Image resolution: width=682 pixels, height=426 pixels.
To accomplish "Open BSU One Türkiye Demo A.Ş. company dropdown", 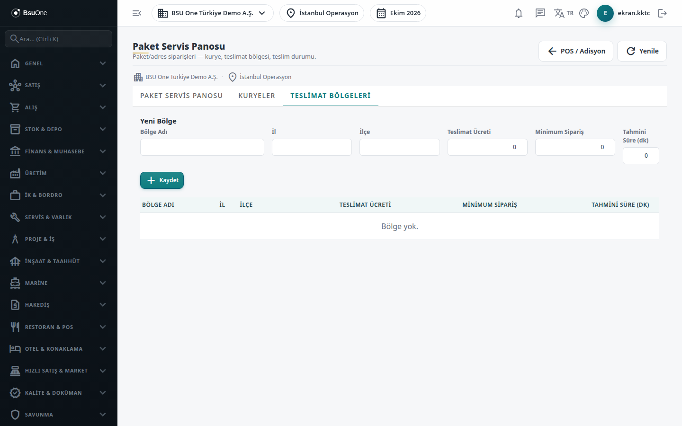I will (x=213, y=13).
